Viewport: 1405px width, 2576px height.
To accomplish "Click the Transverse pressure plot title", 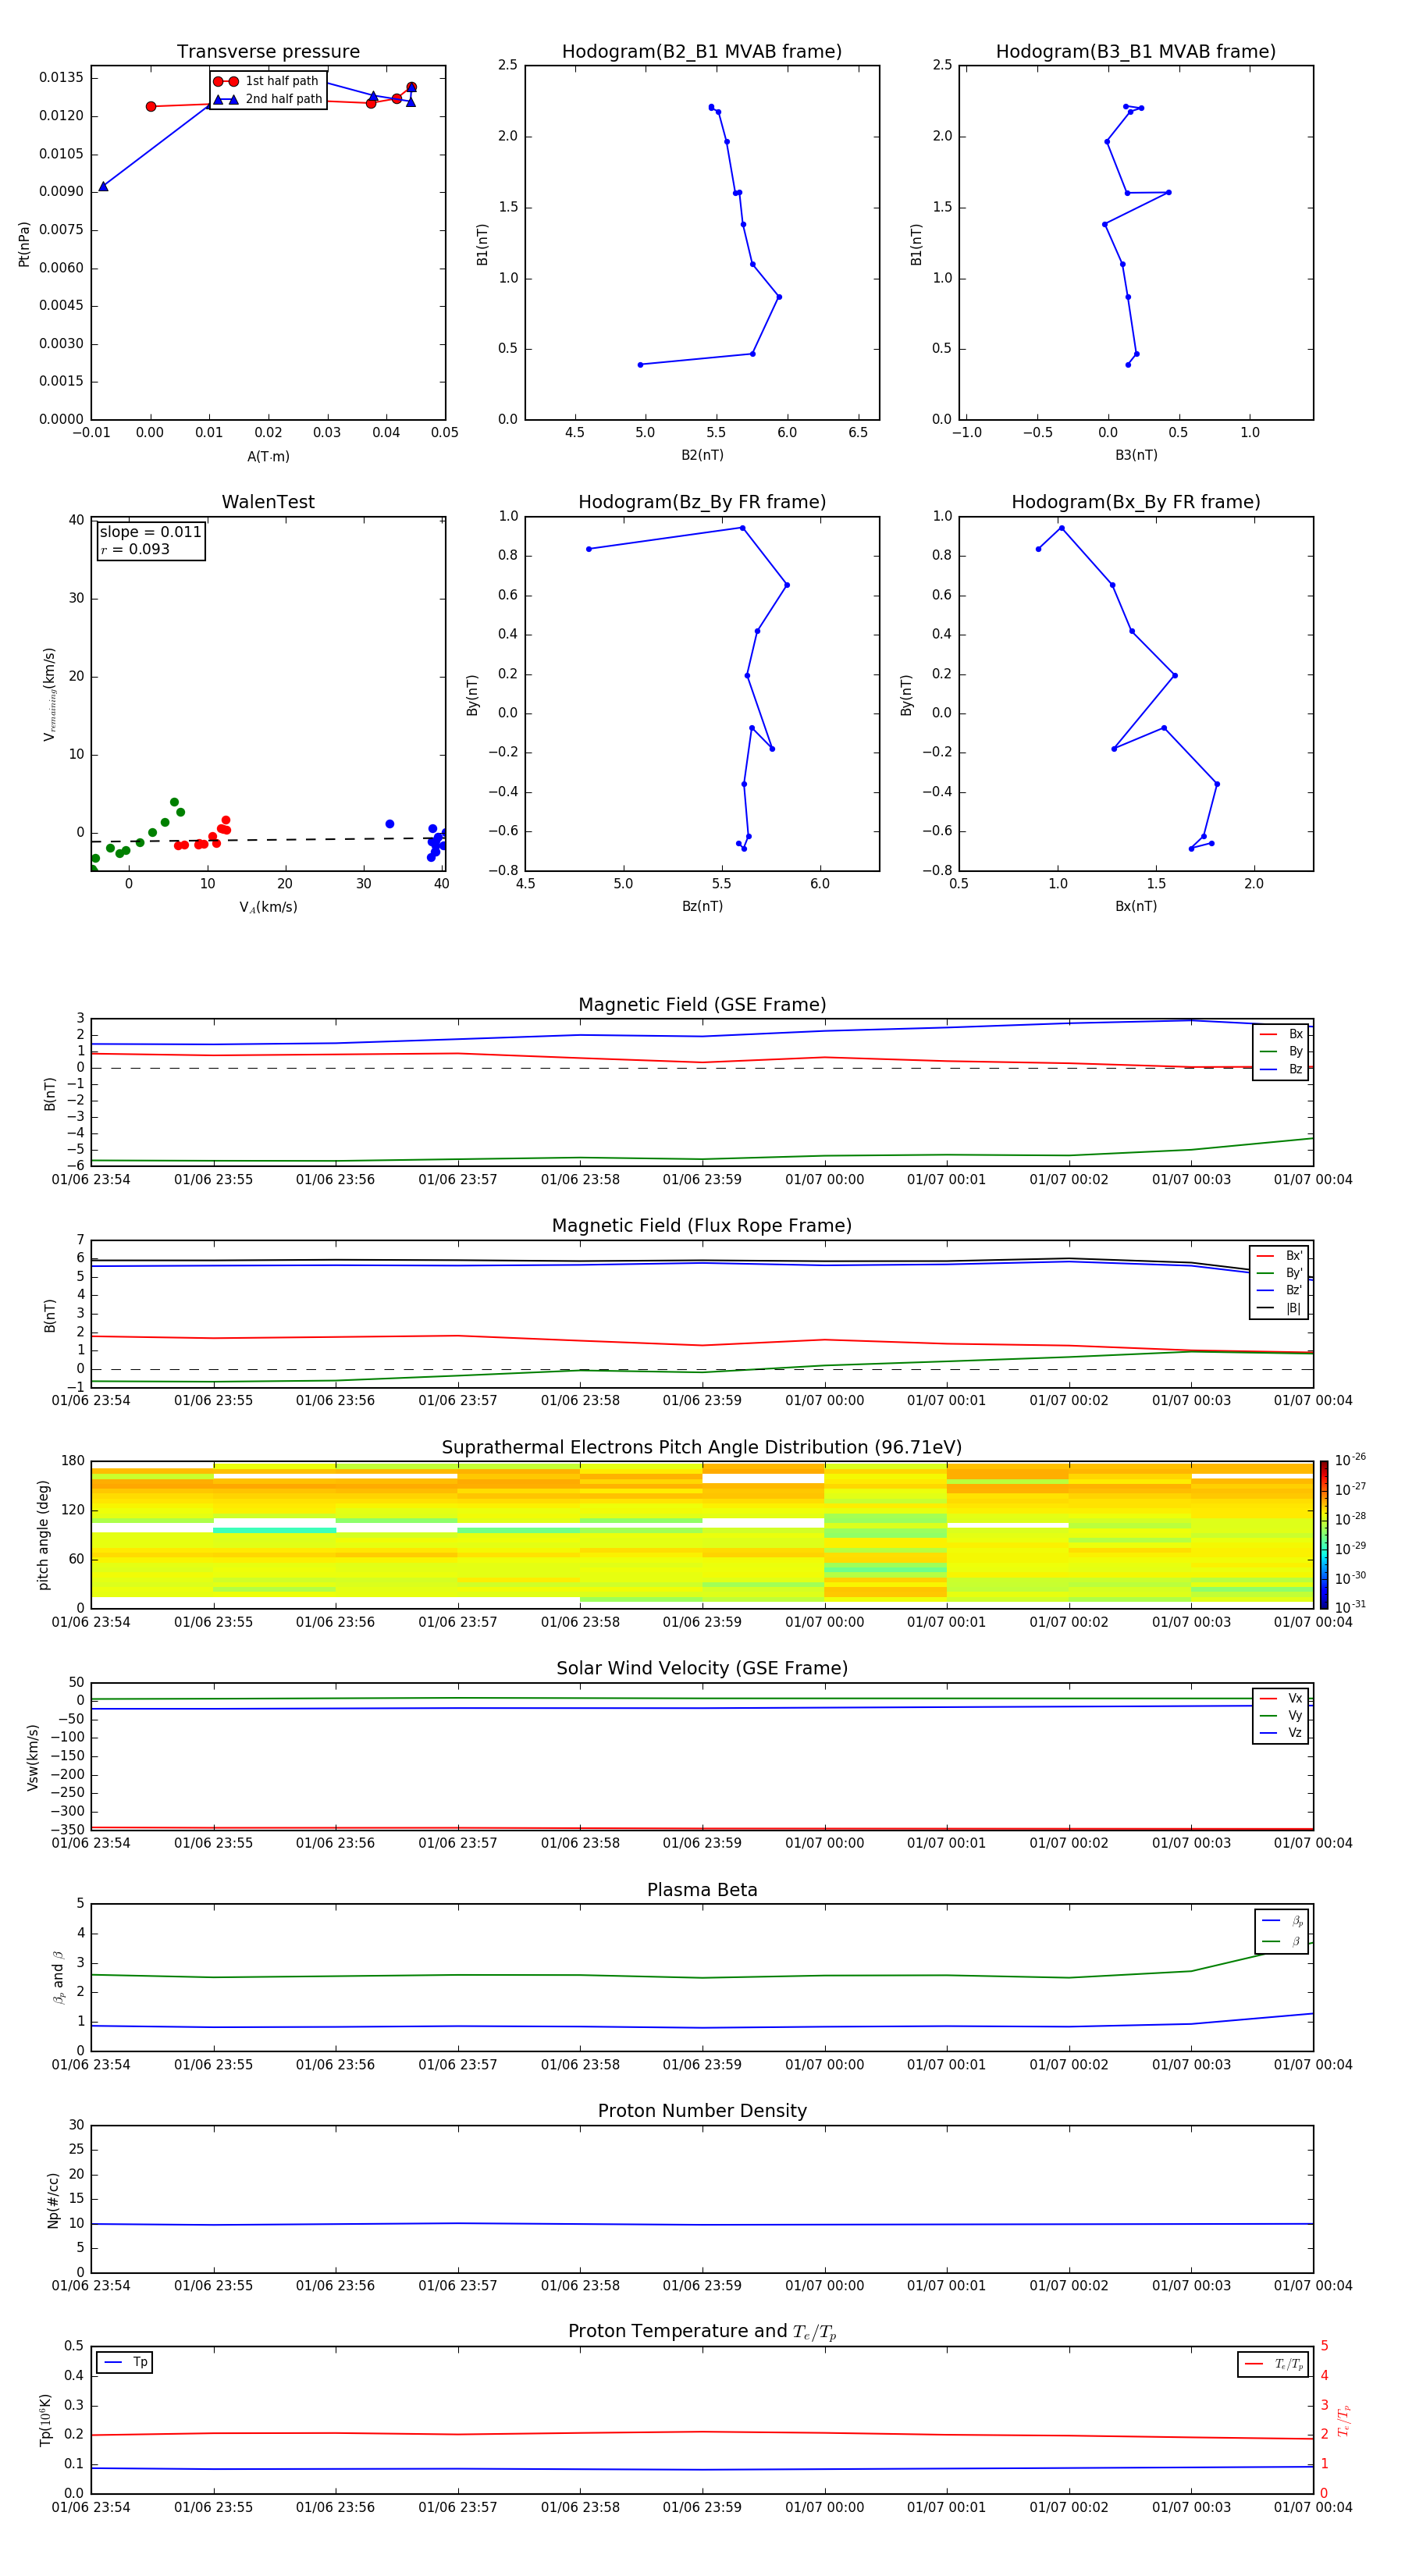I will [x=268, y=51].
